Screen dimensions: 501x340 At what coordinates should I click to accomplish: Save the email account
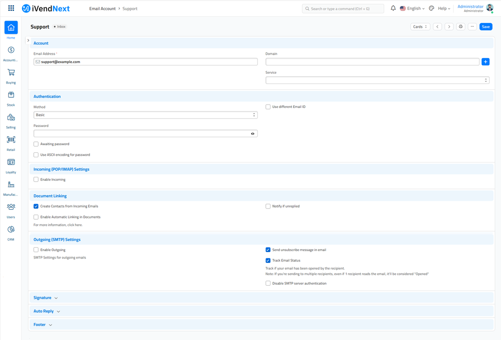point(485,27)
